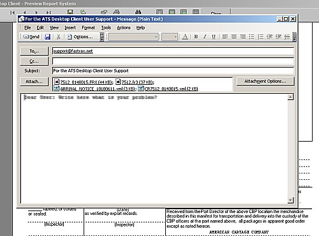The width and height of the screenshot is (319, 236).
Task: Click the Attach... button
Action: pos(34,82)
